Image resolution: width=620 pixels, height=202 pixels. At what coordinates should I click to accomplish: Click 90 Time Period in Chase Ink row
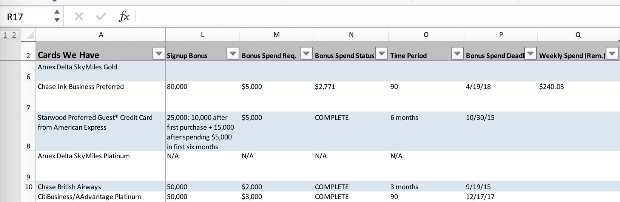point(426,96)
